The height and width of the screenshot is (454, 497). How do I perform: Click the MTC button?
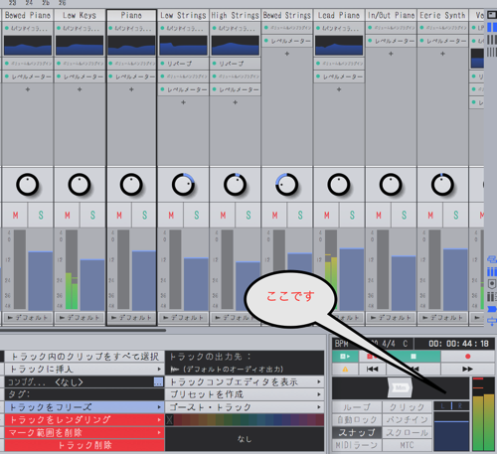(408, 445)
